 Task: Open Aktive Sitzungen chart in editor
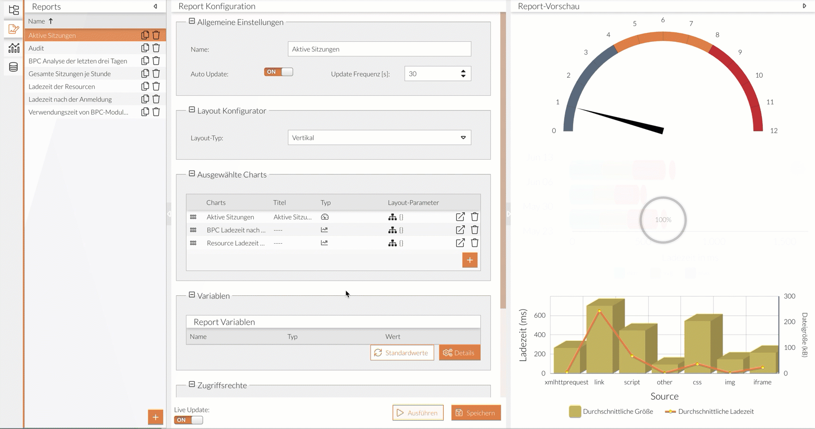(x=460, y=217)
